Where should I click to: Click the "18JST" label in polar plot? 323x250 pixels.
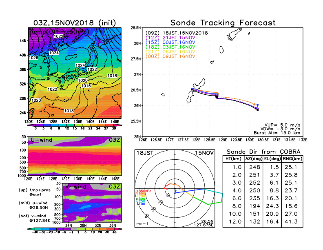pyautogui.click(x=145, y=153)
